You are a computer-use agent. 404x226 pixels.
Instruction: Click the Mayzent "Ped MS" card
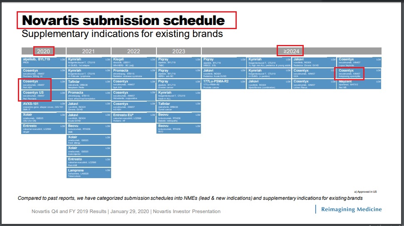(359, 84)
